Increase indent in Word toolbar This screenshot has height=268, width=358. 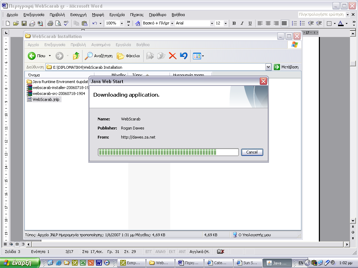point(319,23)
